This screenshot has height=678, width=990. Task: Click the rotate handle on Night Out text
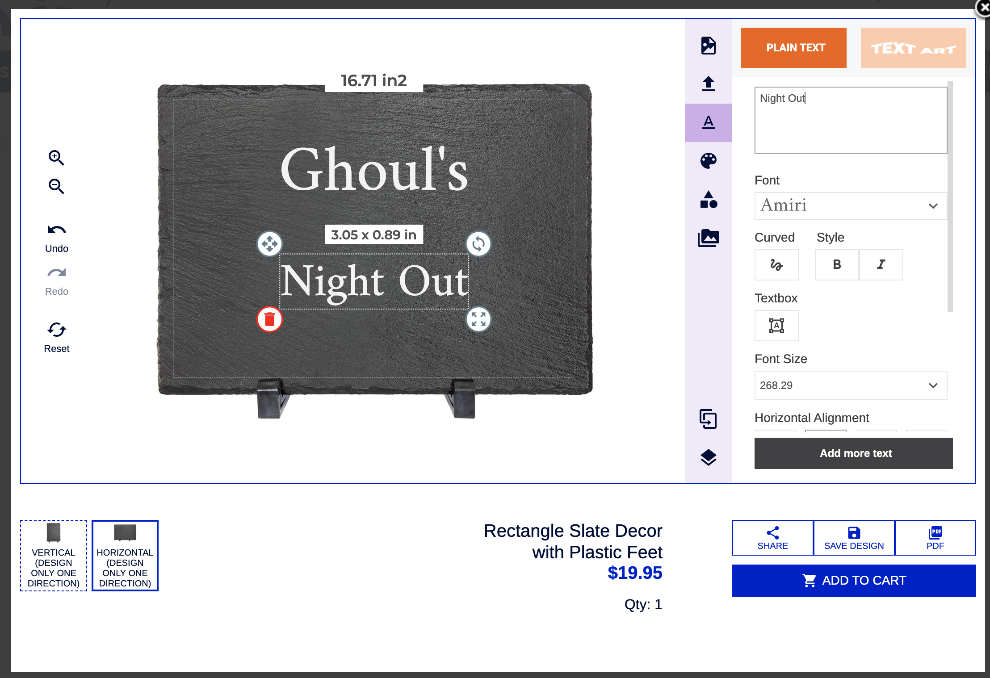478,244
